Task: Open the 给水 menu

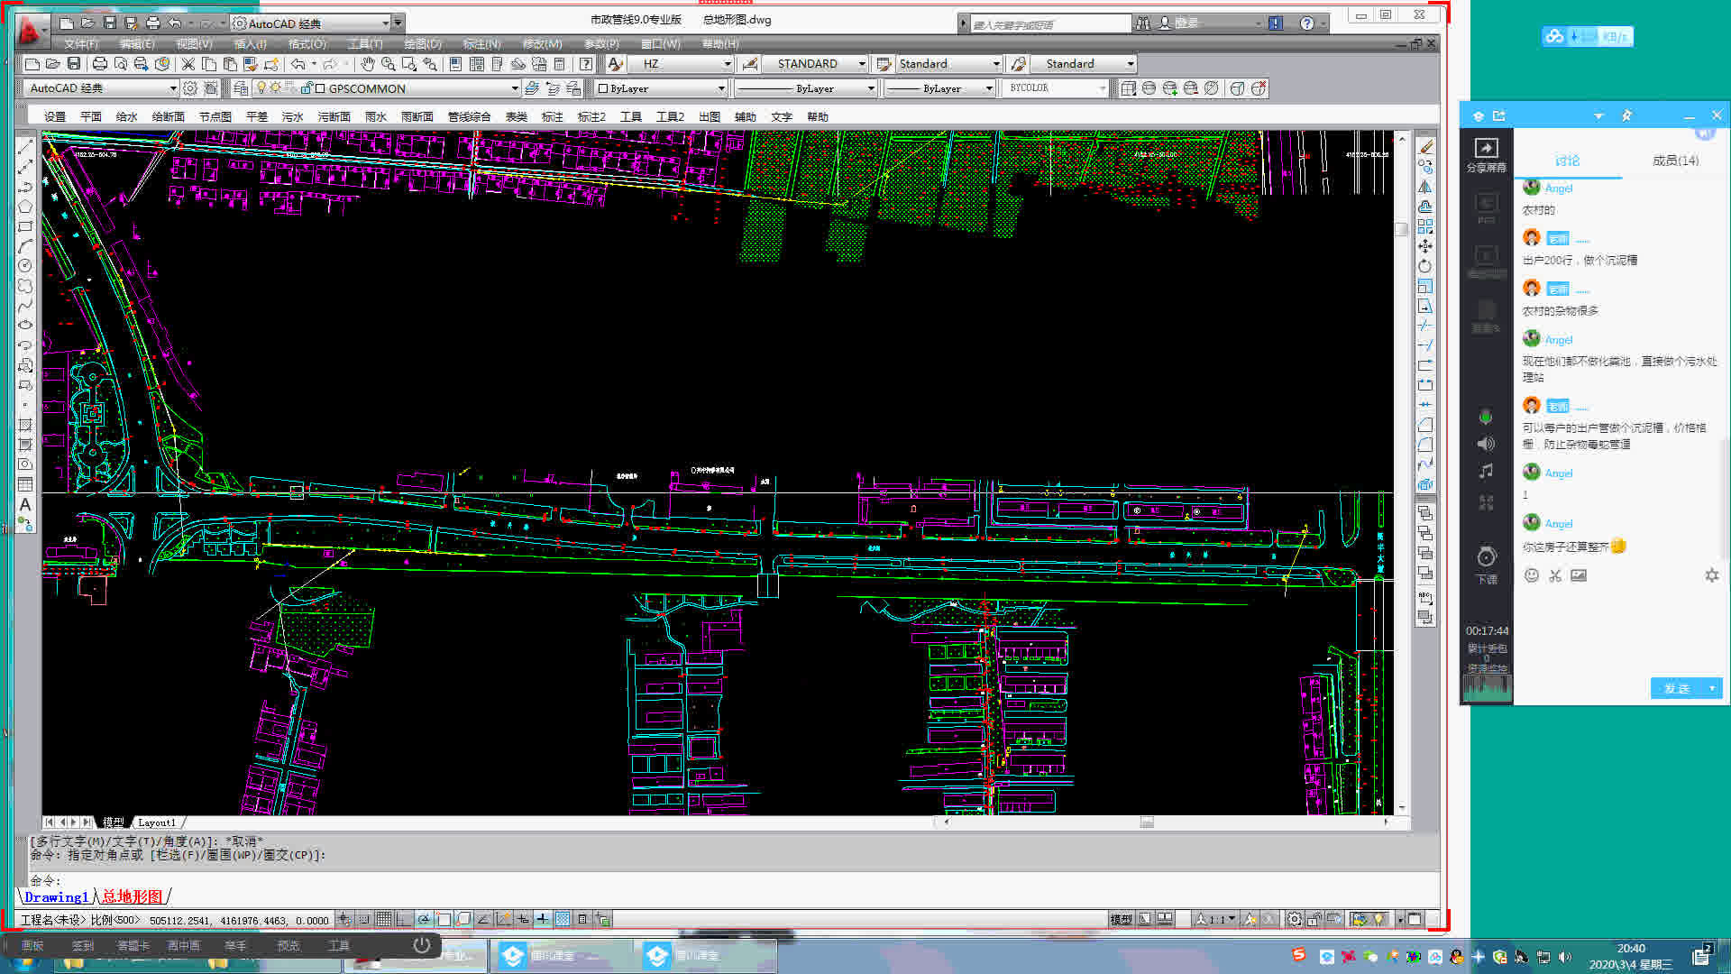Action: pyautogui.click(x=126, y=116)
